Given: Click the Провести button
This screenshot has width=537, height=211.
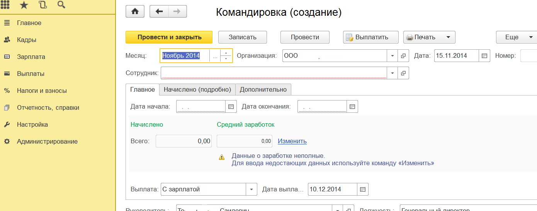Looking at the screenshot, I should point(305,37).
